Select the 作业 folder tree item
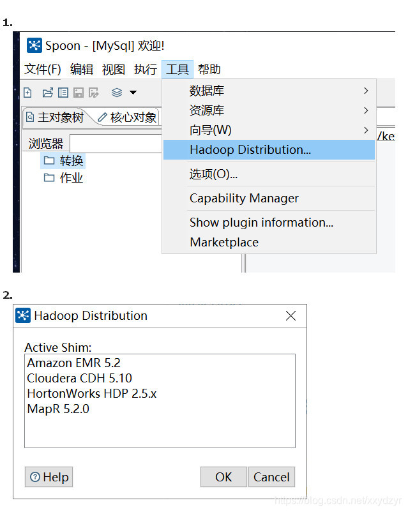 63,178
